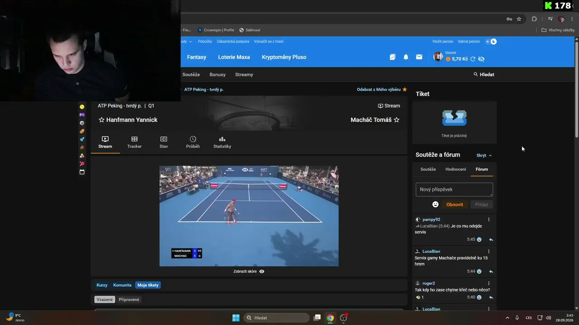Open the Seaser profile avatar

[x=438, y=56]
